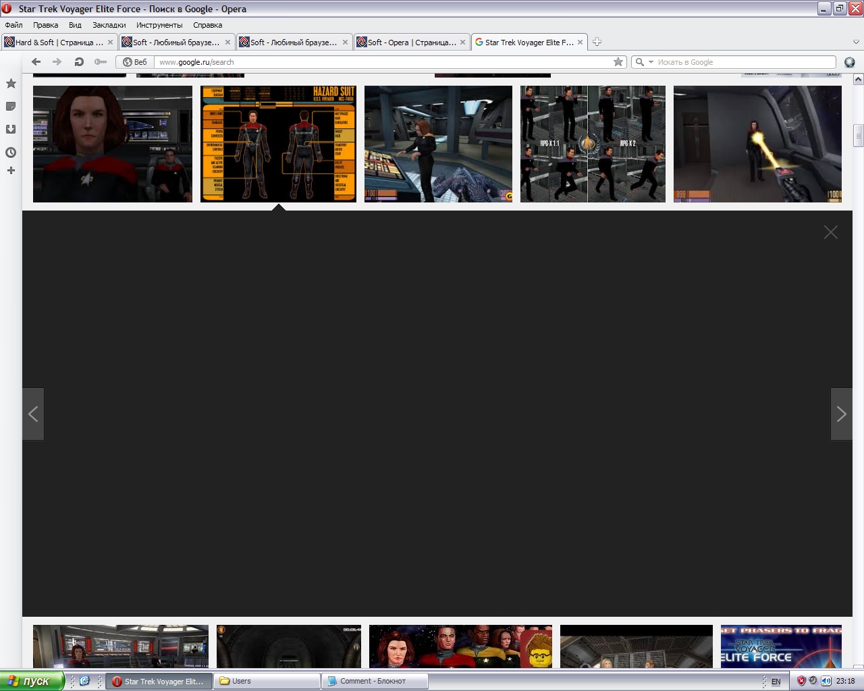Open the Инструменты menu
Image resolution: width=864 pixels, height=691 pixels.
click(159, 25)
